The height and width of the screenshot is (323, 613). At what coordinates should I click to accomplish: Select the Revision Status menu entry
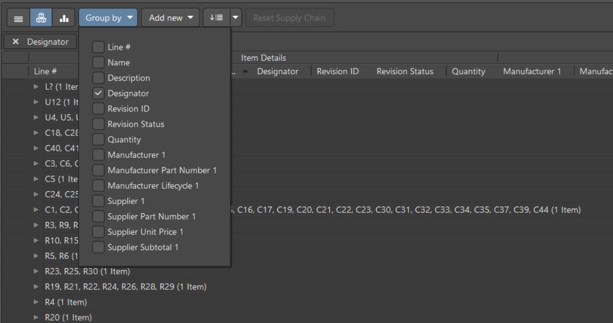pyautogui.click(x=137, y=124)
